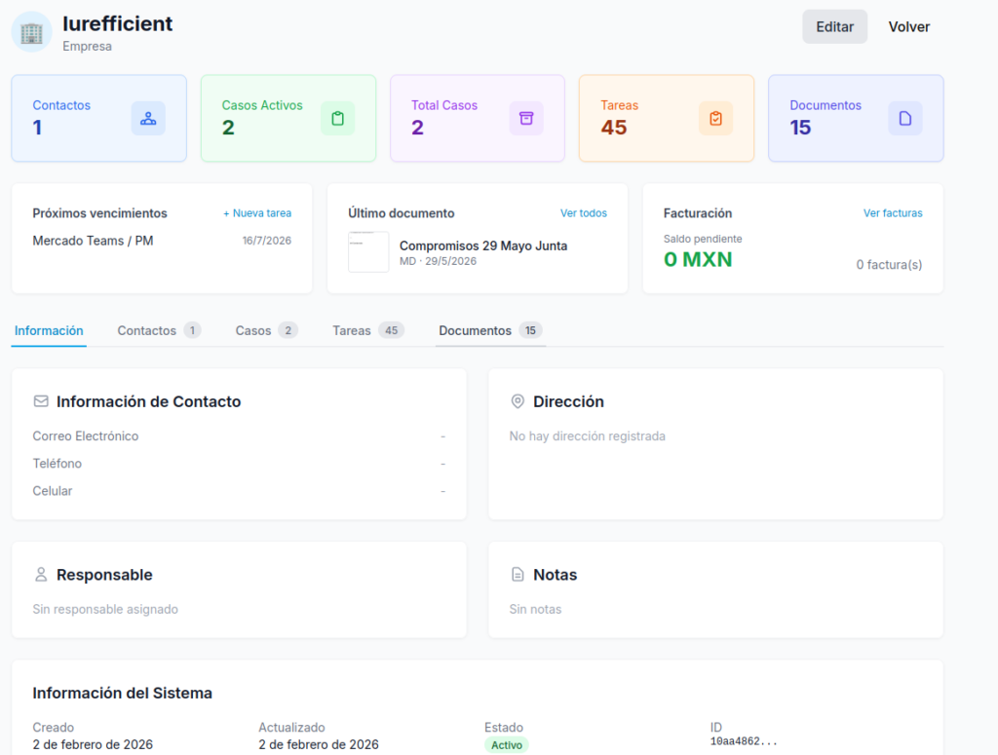Click the Total Casos archive icon
The height and width of the screenshot is (755, 998).
pyautogui.click(x=526, y=118)
